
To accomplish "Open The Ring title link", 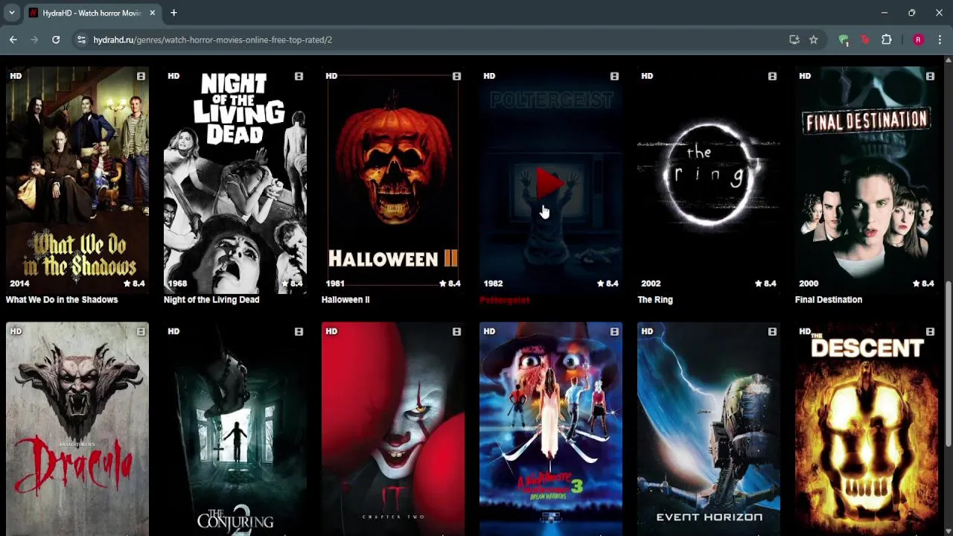I will [655, 299].
